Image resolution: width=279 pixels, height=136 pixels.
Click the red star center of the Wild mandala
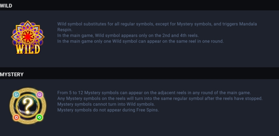[x=28, y=36]
